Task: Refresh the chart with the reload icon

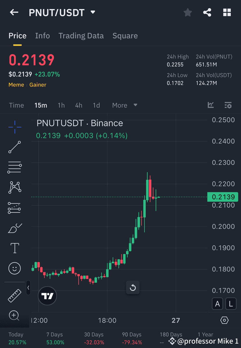Action: 133,288
